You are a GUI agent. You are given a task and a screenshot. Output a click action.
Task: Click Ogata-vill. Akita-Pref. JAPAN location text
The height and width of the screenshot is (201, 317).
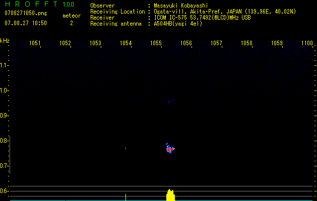pos(225,12)
